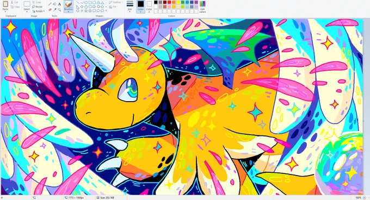
Task: Click the Dragonite's eye on canvas
Action: pos(128,90)
